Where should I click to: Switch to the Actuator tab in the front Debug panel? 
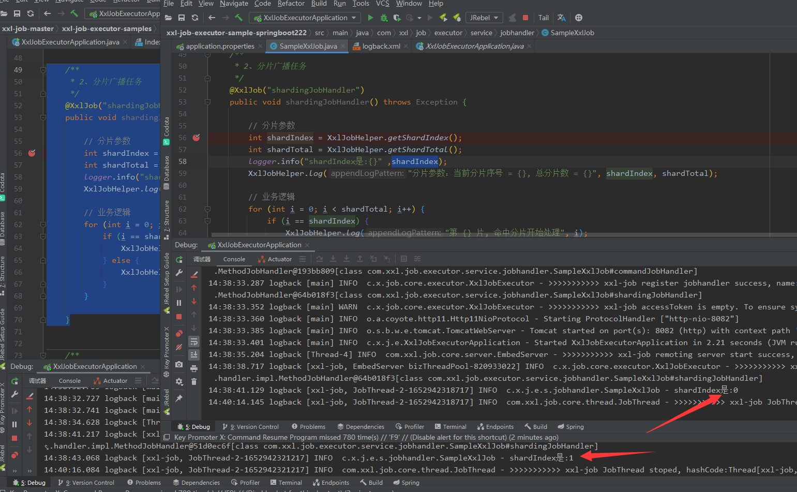(275, 259)
